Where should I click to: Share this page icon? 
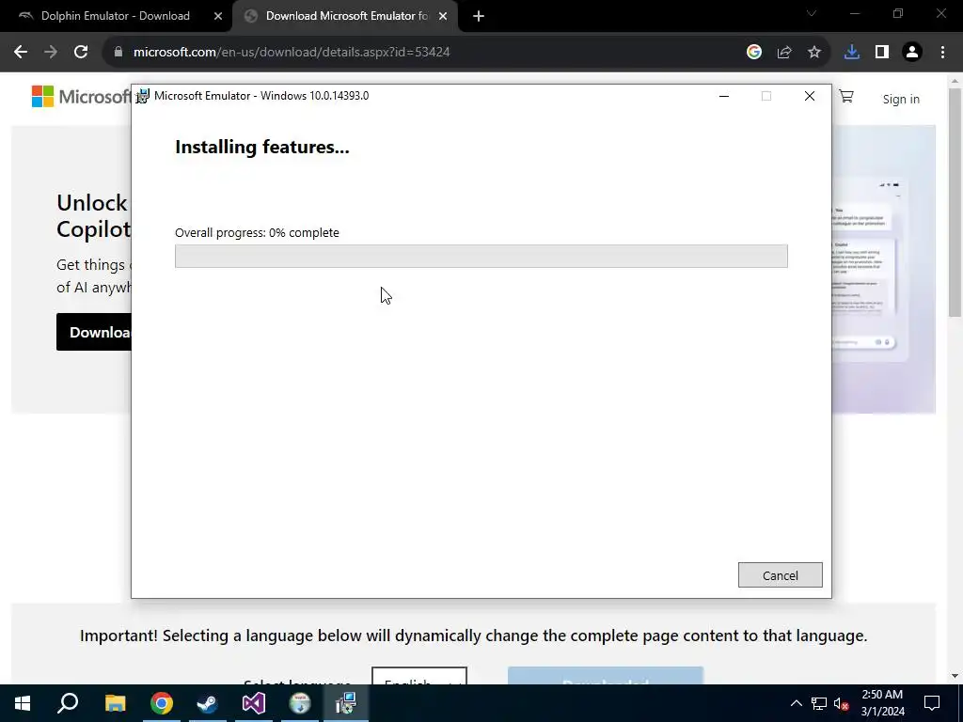pyautogui.click(x=784, y=53)
